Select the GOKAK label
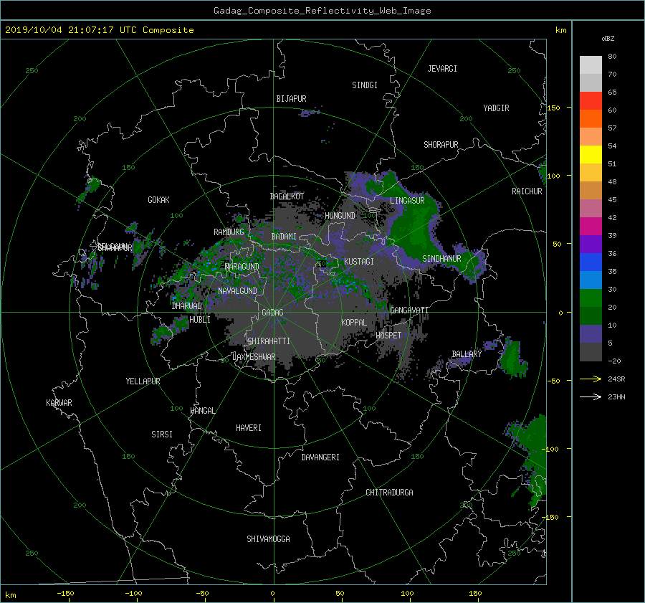The image size is (645, 603). 158,200
